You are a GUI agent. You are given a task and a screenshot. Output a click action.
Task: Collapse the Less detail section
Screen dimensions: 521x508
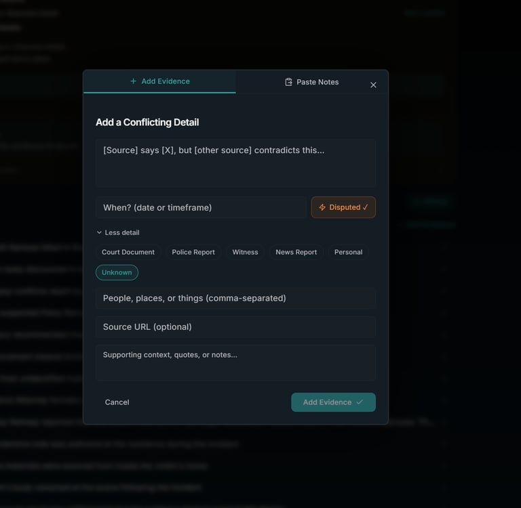tap(118, 232)
